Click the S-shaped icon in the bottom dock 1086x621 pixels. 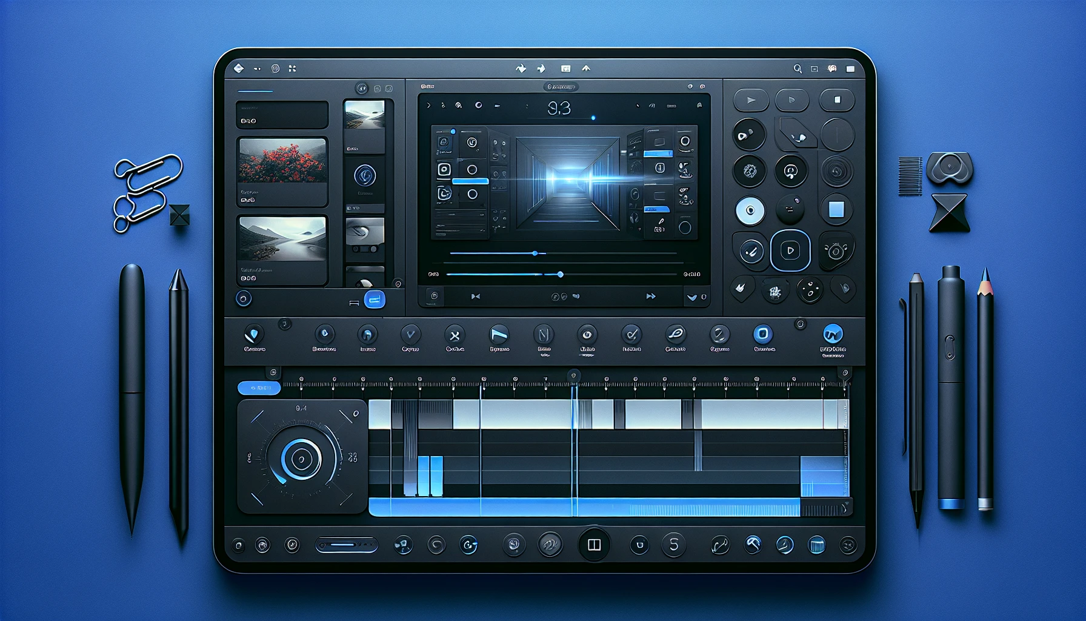pyautogui.click(x=673, y=545)
